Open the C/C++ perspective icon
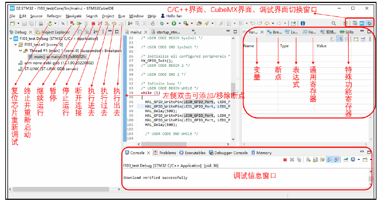The image size is (384, 202). (x=355, y=23)
